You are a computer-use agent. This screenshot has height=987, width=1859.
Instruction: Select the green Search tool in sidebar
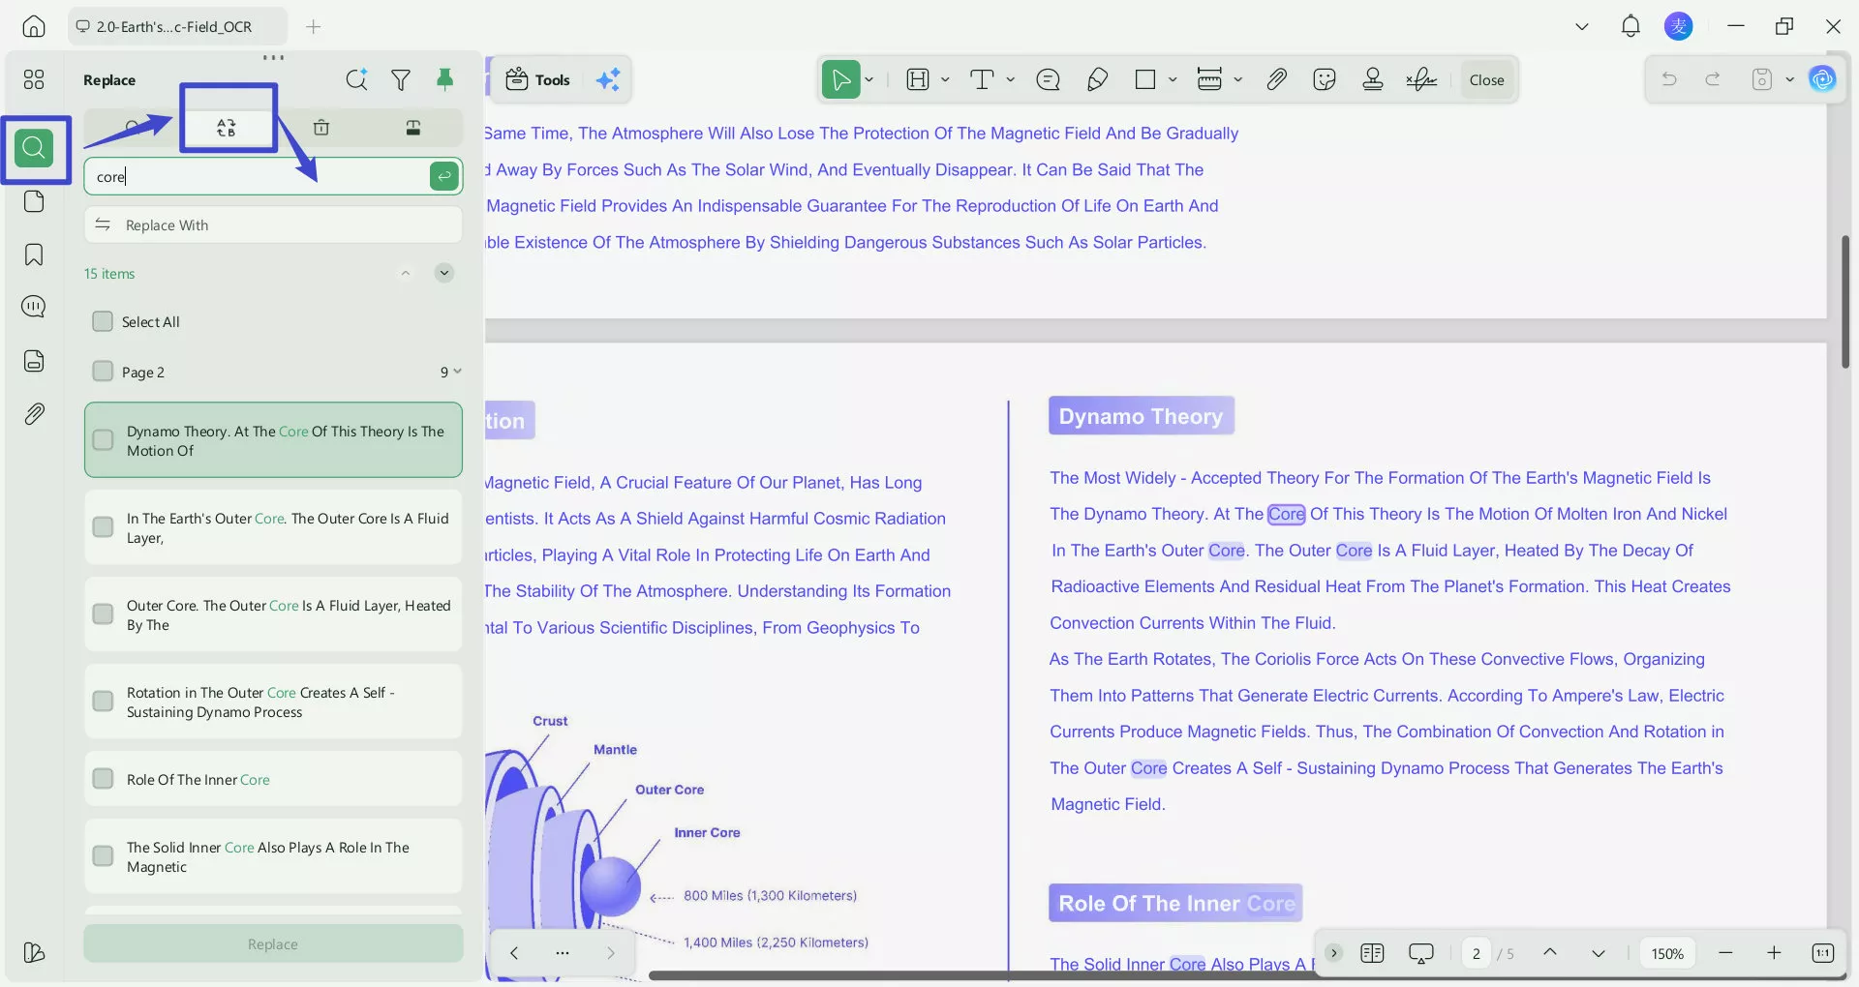(x=36, y=149)
